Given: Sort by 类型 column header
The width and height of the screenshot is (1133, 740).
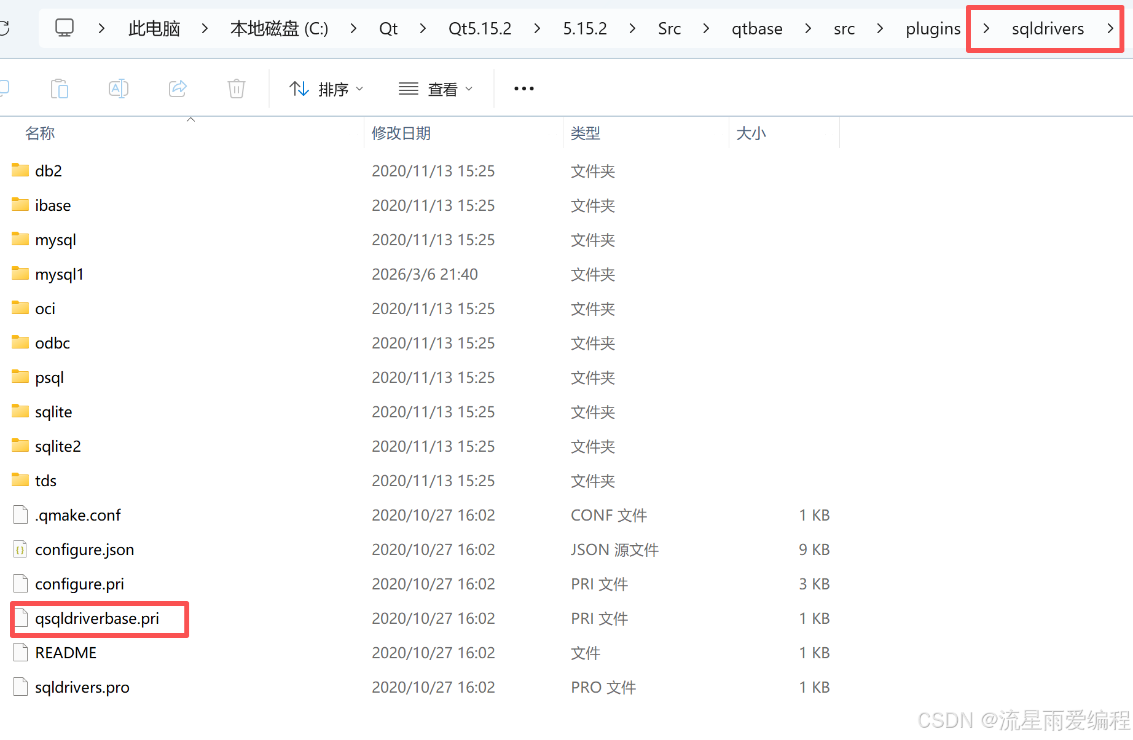Looking at the screenshot, I should (x=586, y=133).
